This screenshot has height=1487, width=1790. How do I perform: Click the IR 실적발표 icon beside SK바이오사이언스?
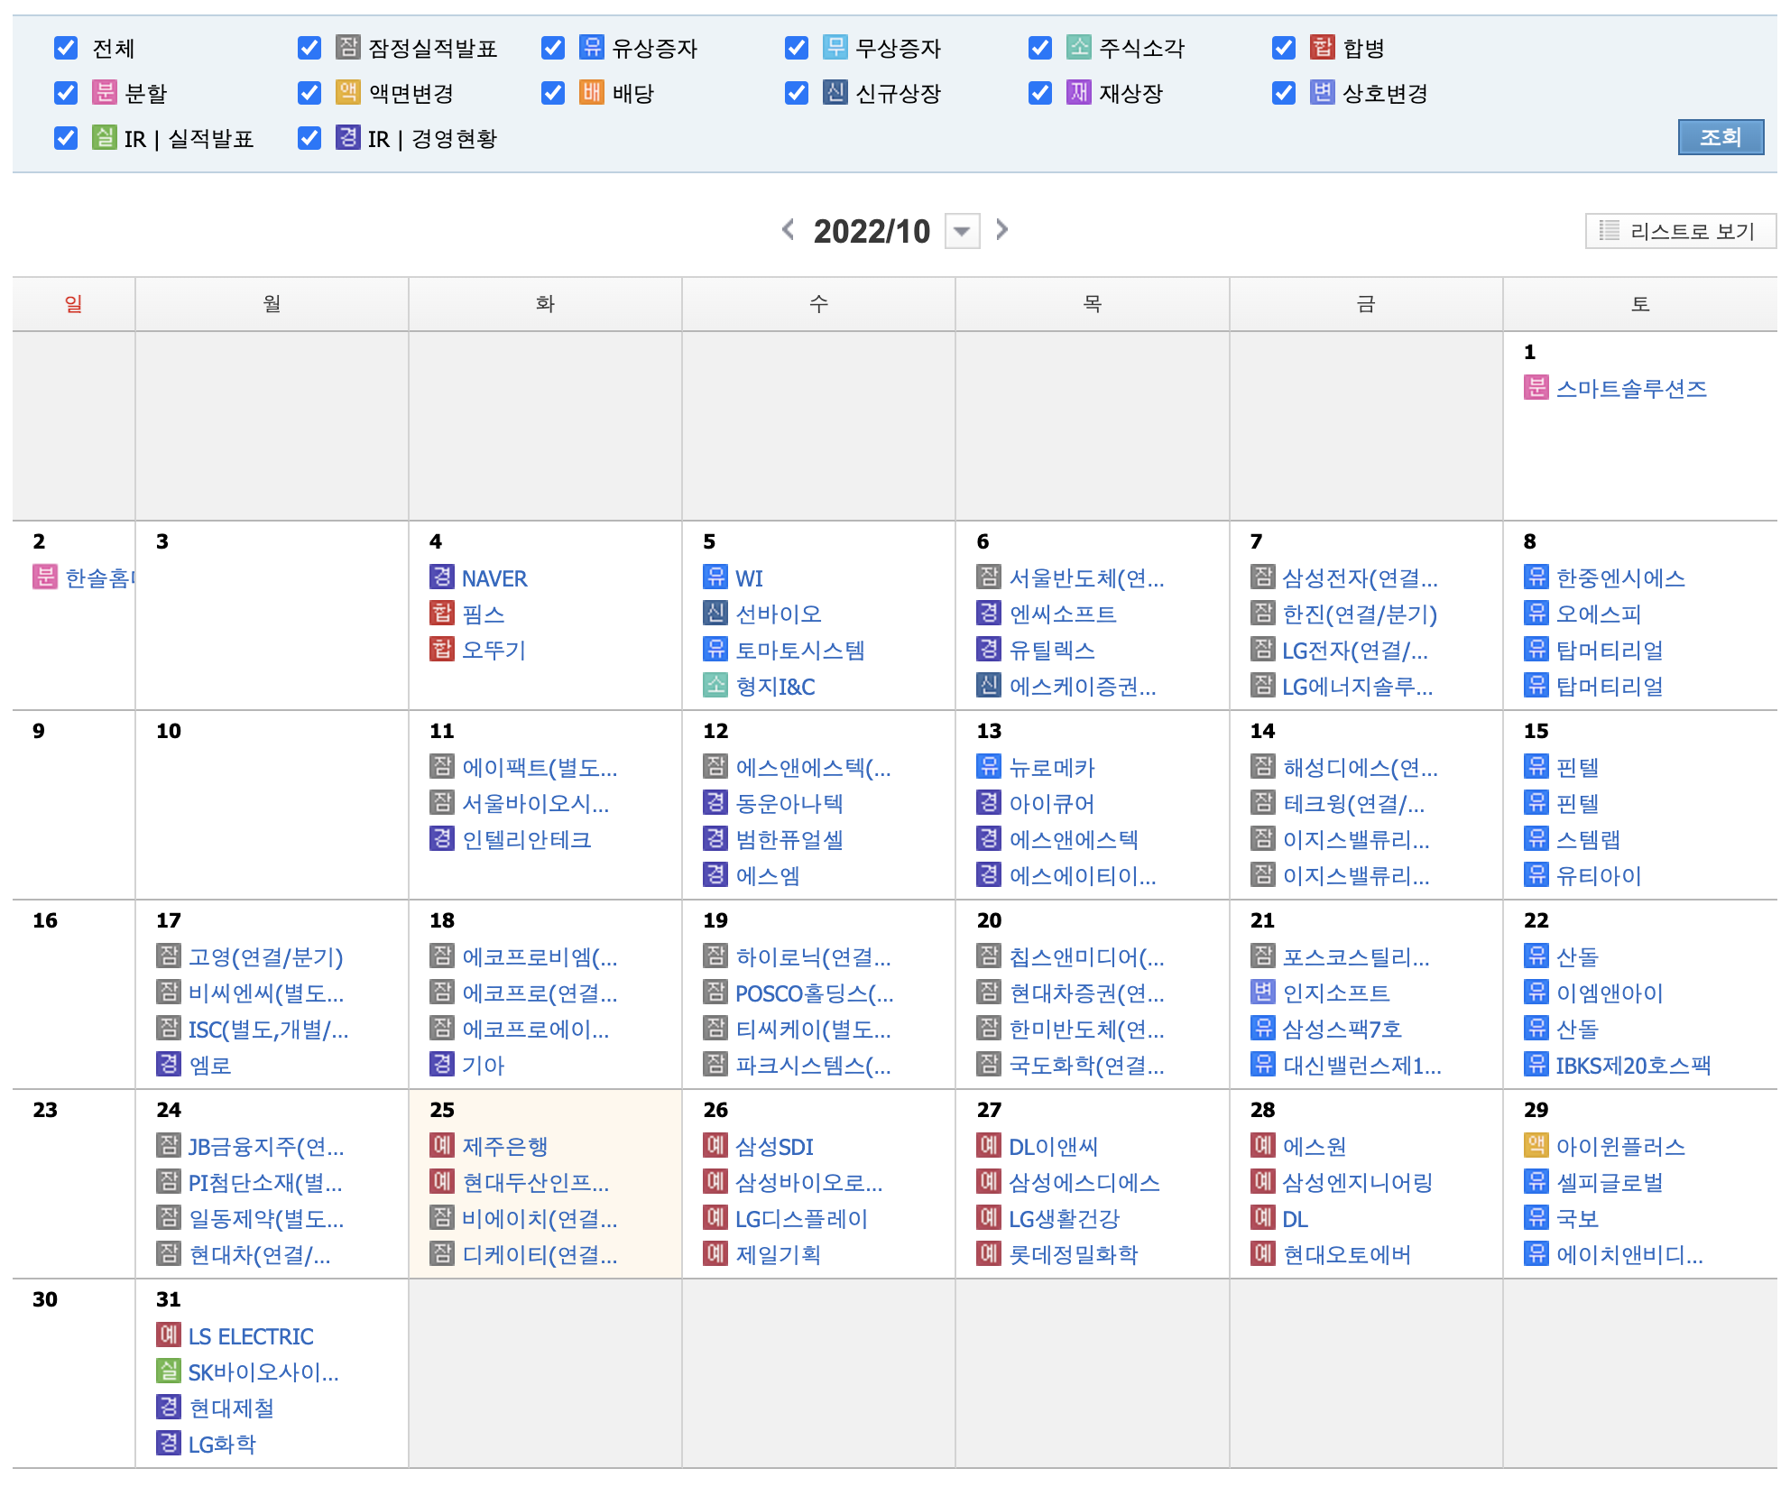tap(168, 1372)
